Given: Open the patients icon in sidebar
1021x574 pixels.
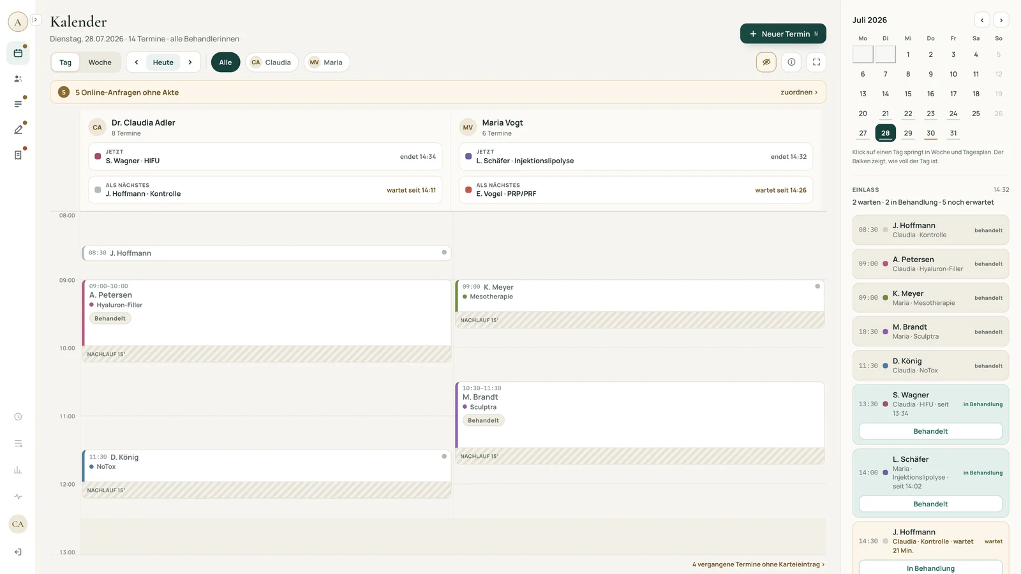Looking at the screenshot, I should [x=18, y=78].
